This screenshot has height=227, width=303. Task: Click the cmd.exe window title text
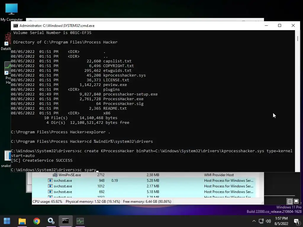pyautogui.click(x=57, y=26)
